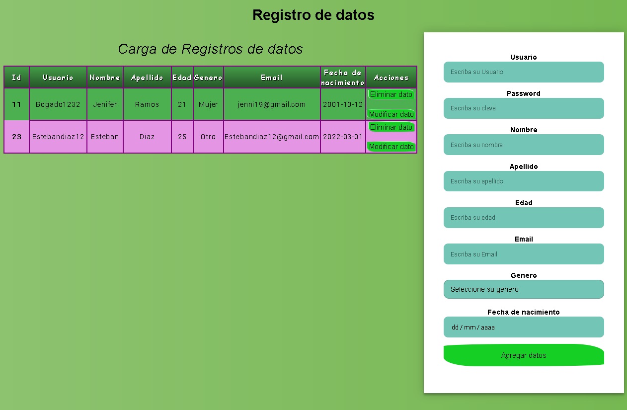Click the "Id" column header
The height and width of the screenshot is (410, 627).
[16, 77]
